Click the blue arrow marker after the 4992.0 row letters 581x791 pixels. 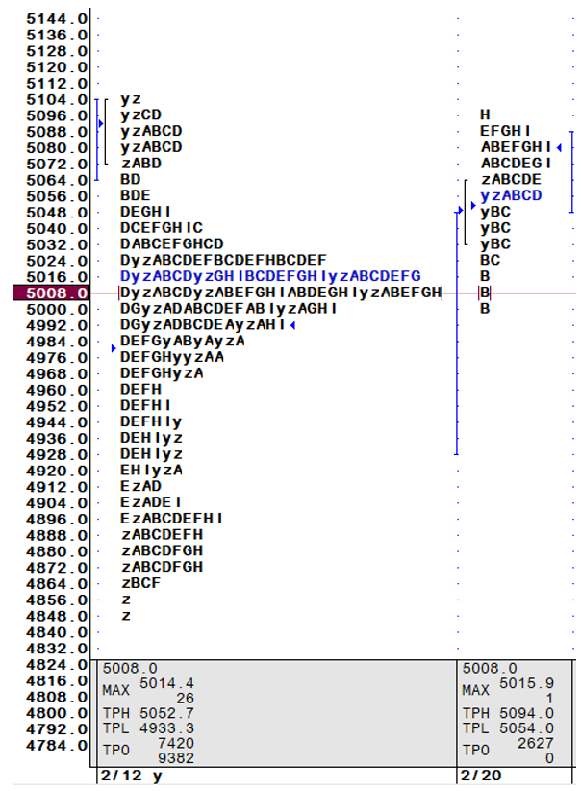point(292,325)
